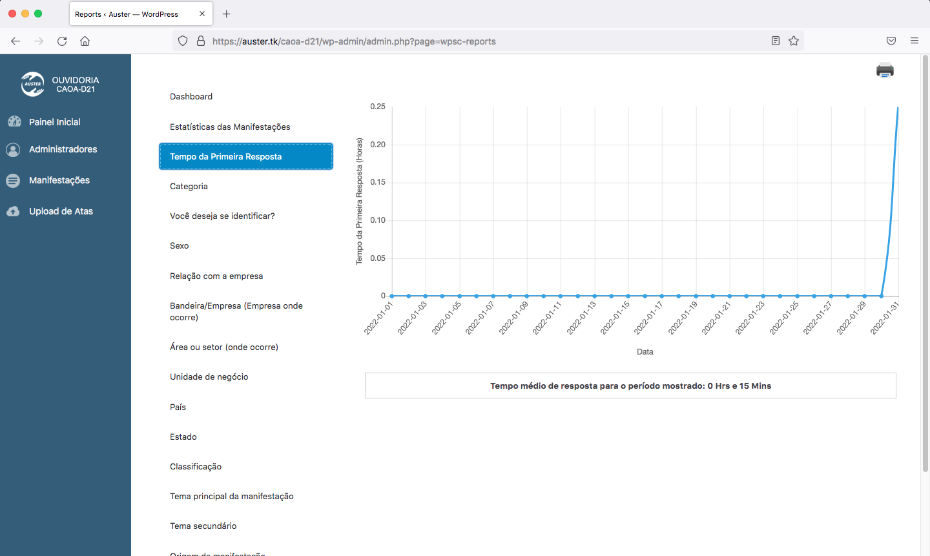Click the printer icon above the chart
The width and height of the screenshot is (930, 556).
pyautogui.click(x=885, y=70)
